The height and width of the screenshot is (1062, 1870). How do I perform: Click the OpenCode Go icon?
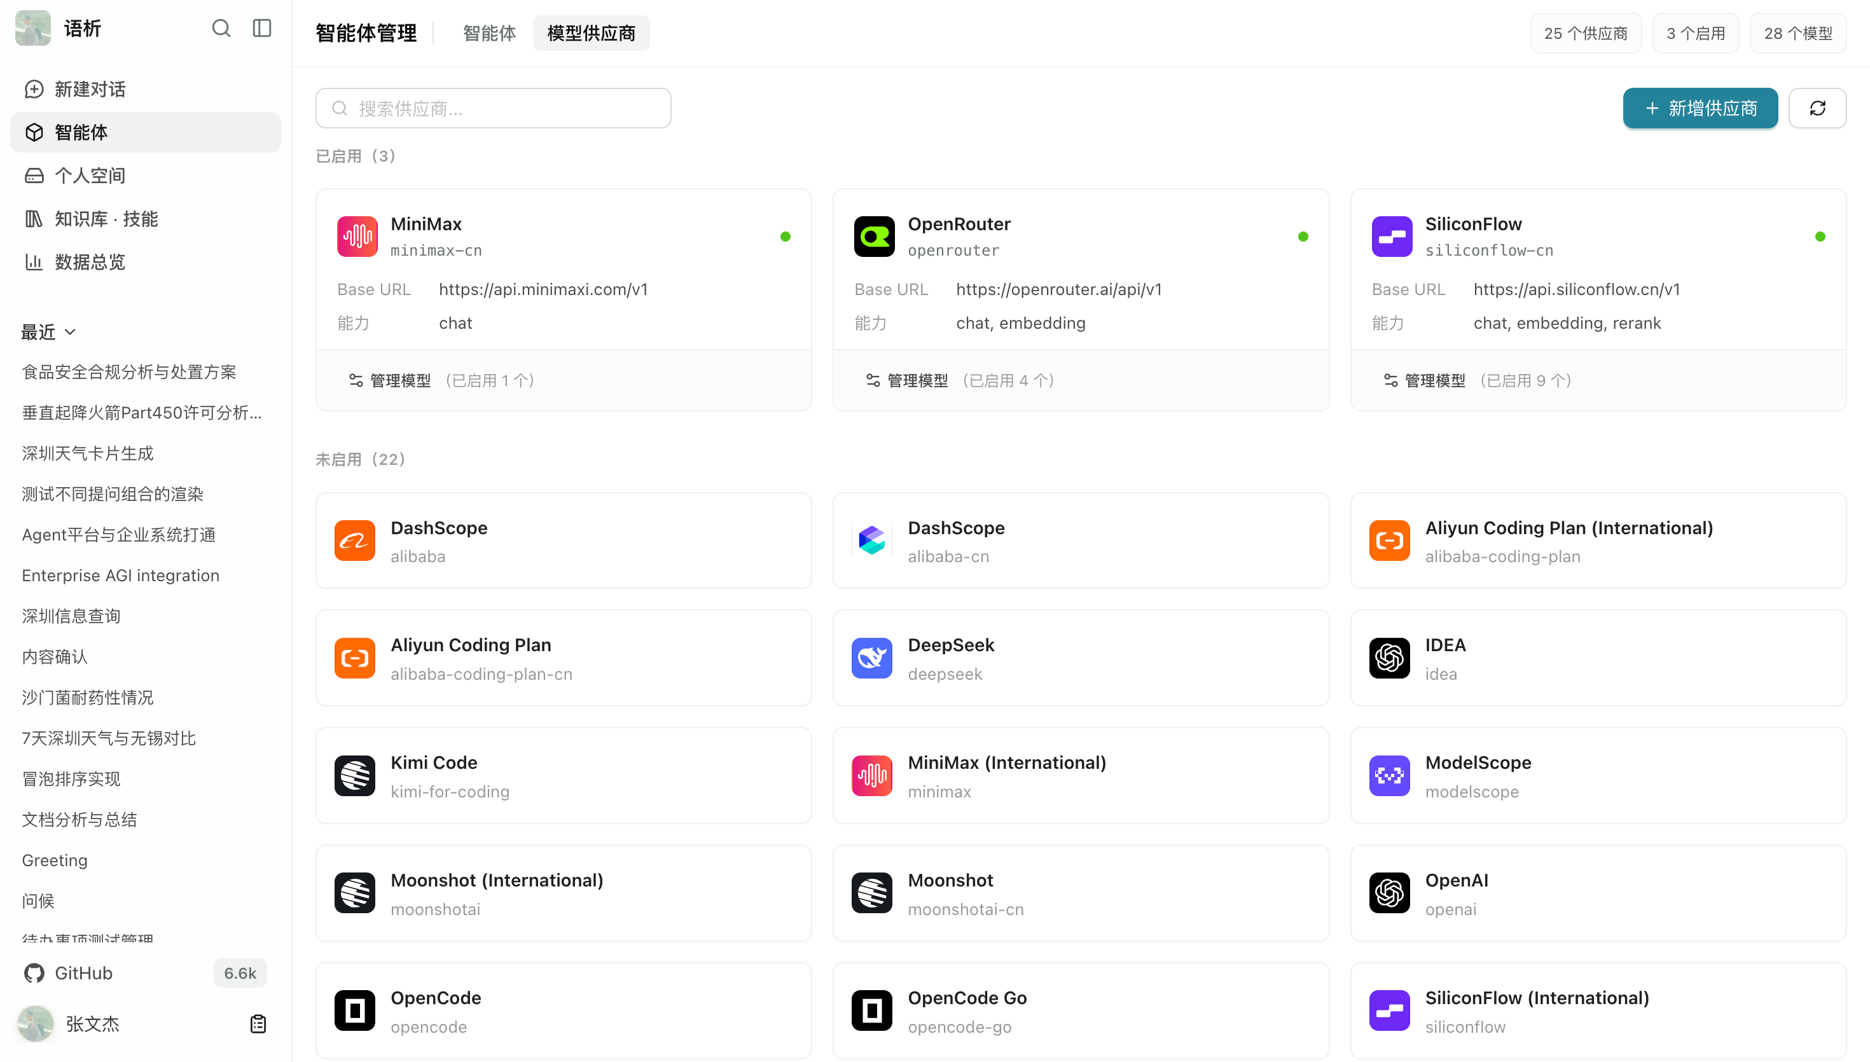(871, 1010)
